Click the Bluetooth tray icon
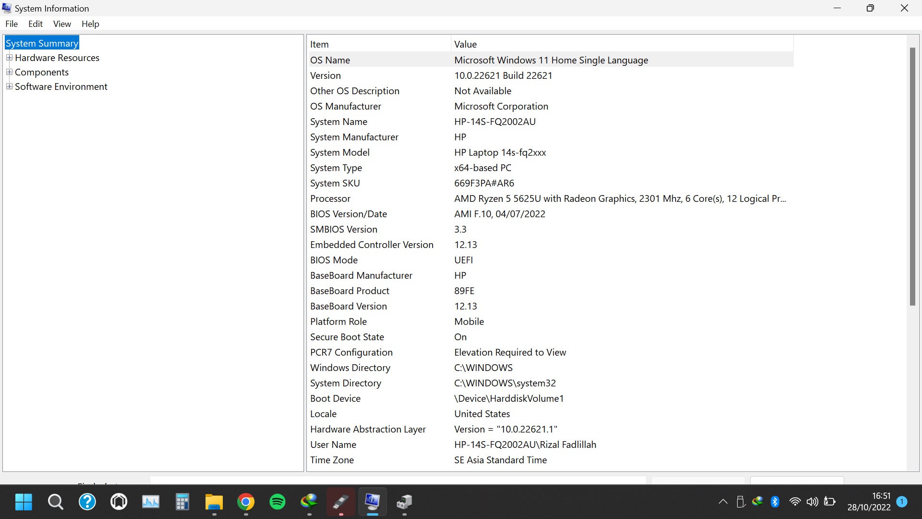 [x=775, y=502]
